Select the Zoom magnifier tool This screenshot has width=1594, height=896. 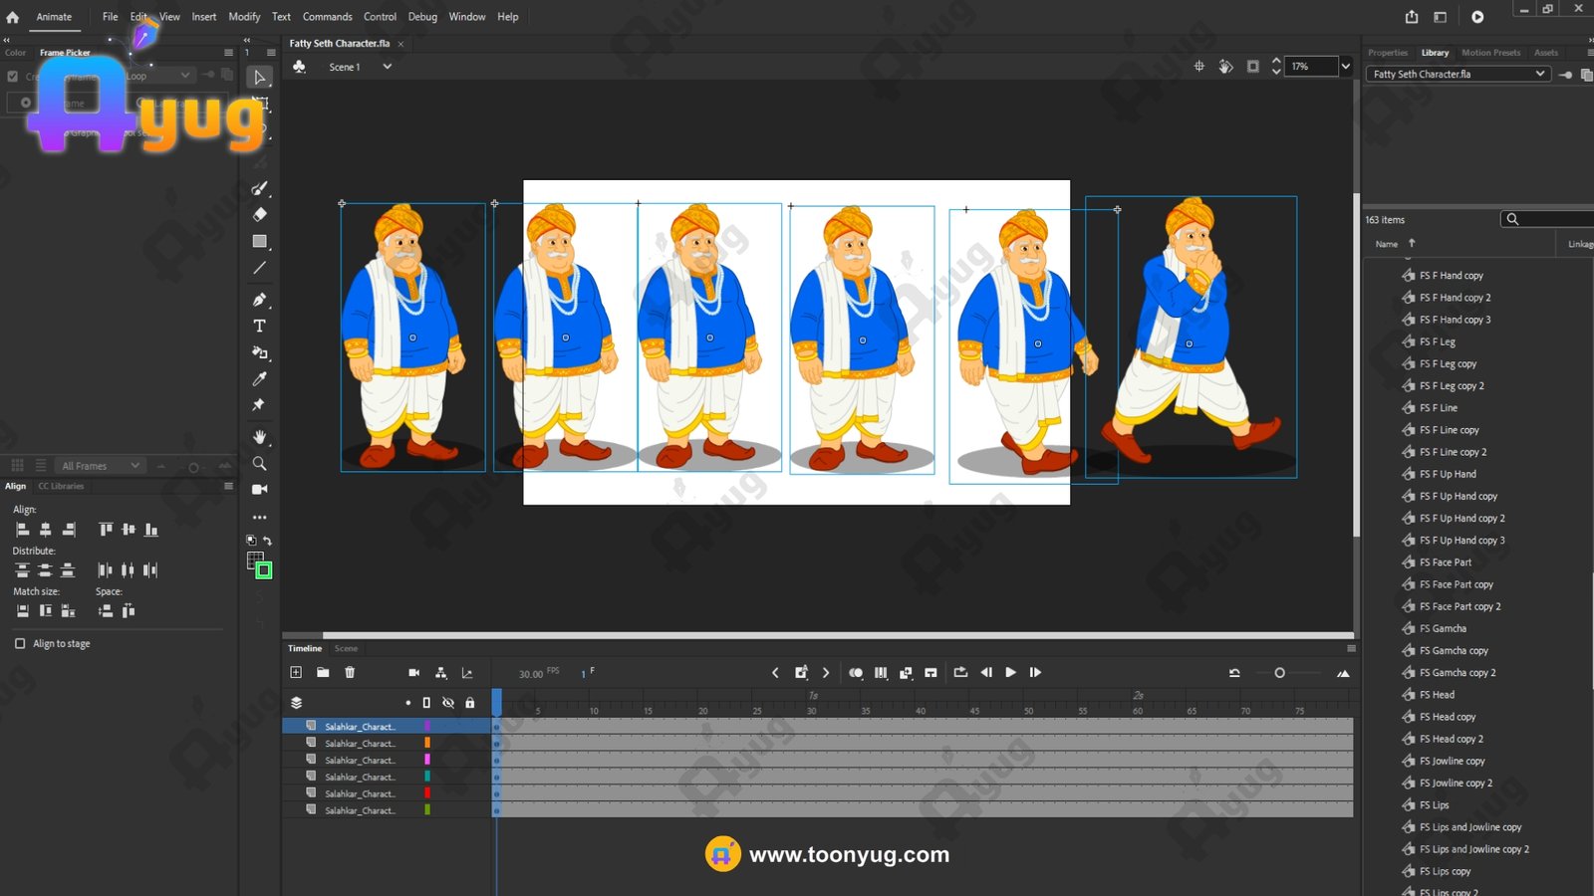(x=260, y=463)
